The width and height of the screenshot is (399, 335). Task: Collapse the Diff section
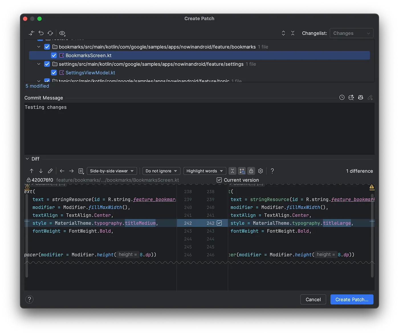tap(27, 159)
